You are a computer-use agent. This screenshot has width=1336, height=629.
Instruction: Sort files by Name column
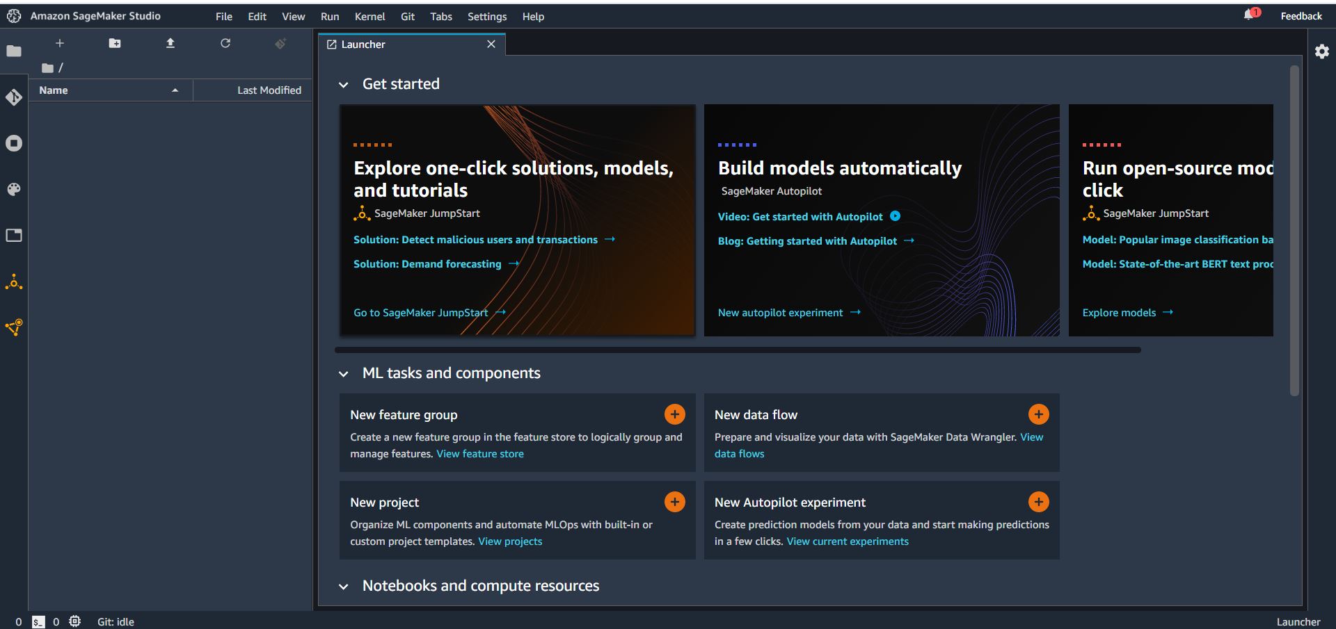(x=110, y=90)
